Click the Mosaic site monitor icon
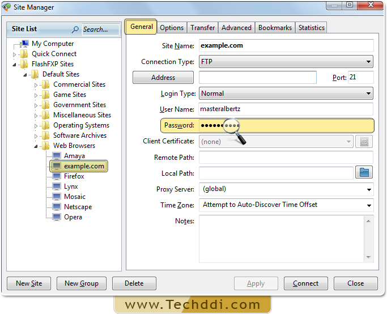Image resolution: width=387 pixels, height=314 pixels. click(x=57, y=197)
